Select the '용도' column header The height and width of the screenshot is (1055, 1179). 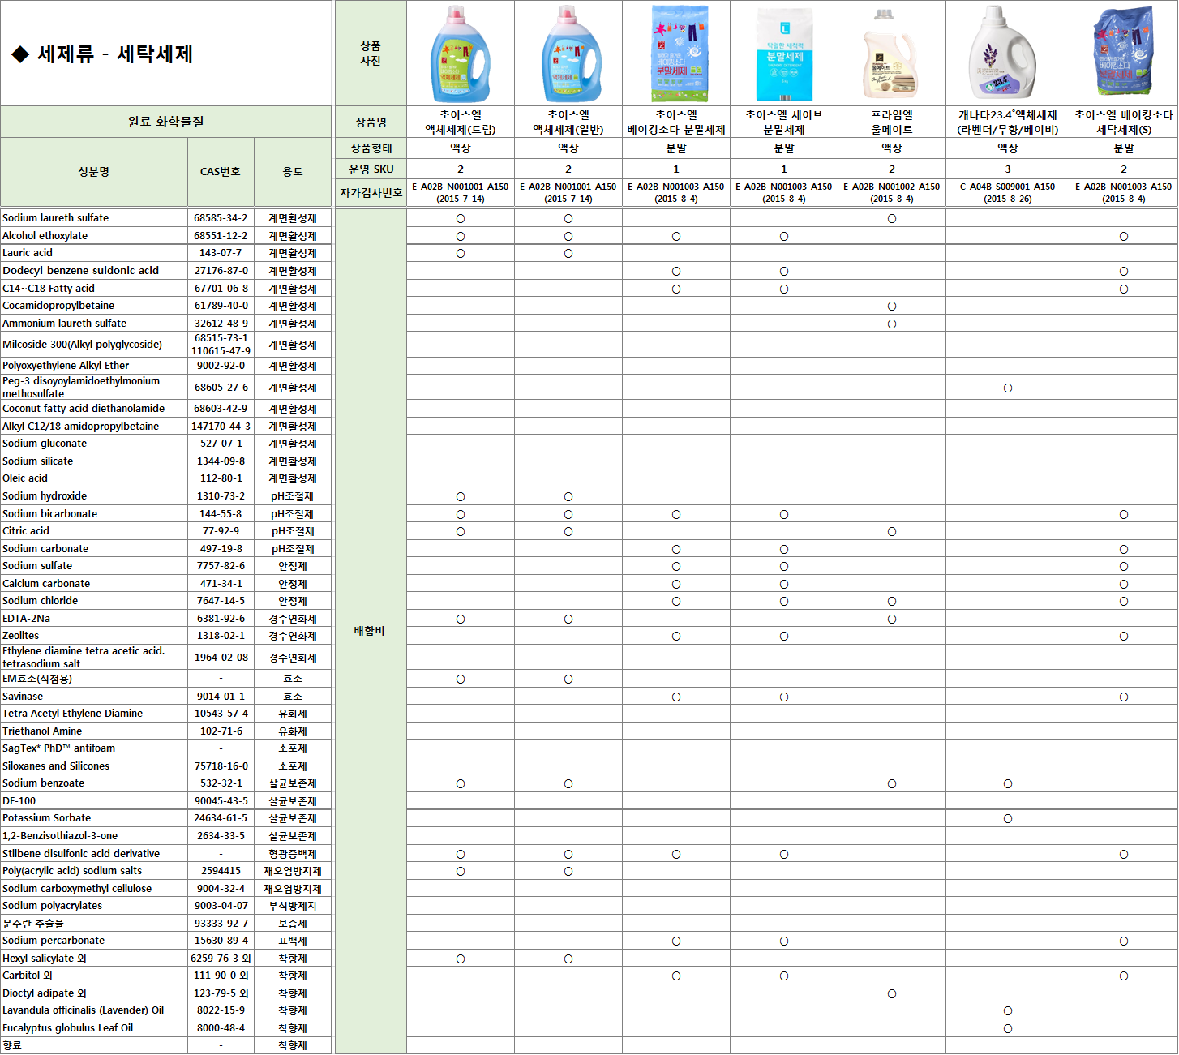point(293,172)
